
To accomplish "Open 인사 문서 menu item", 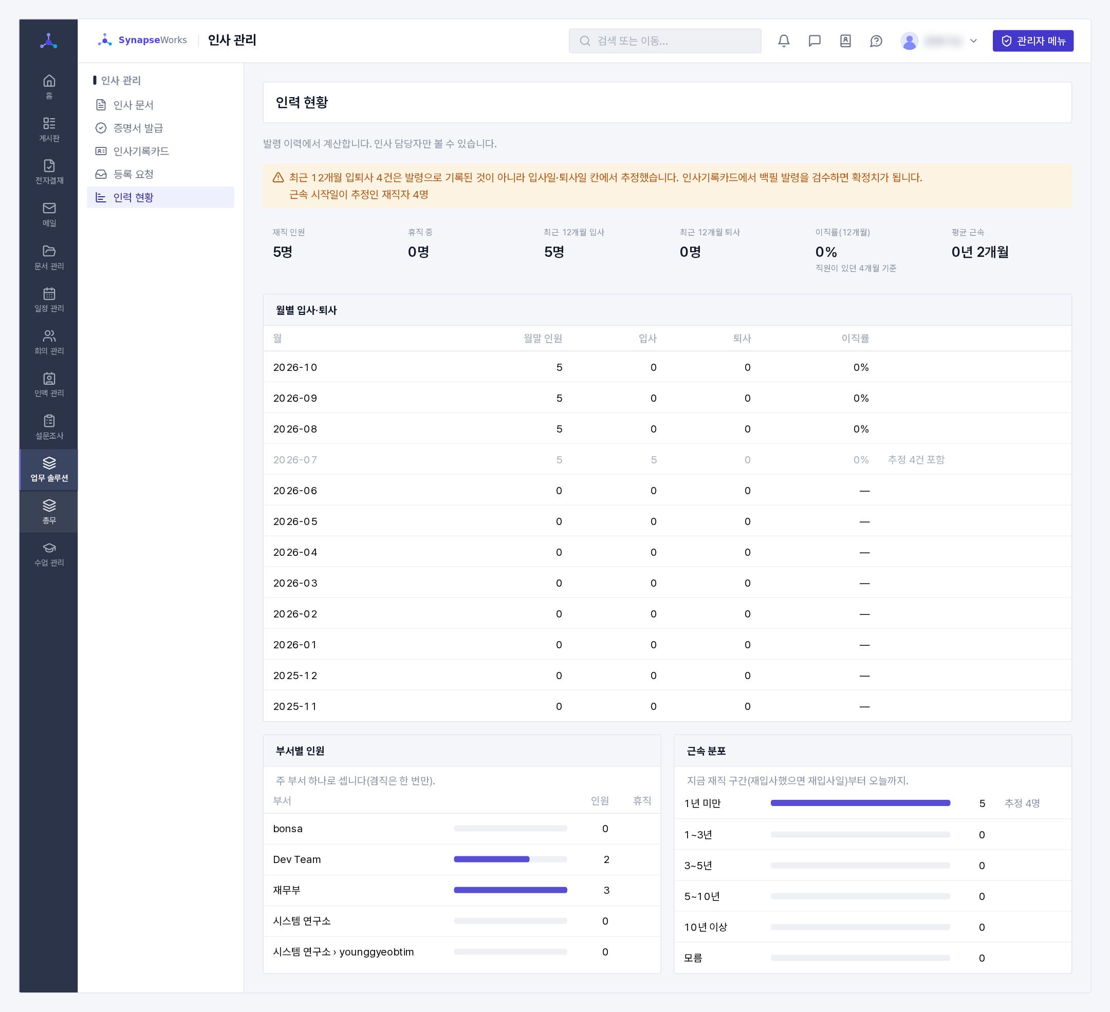I will (161, 105).
